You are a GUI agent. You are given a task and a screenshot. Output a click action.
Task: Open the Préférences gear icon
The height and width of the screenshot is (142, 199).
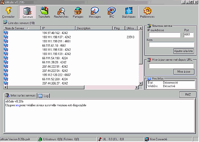point(147,11)
